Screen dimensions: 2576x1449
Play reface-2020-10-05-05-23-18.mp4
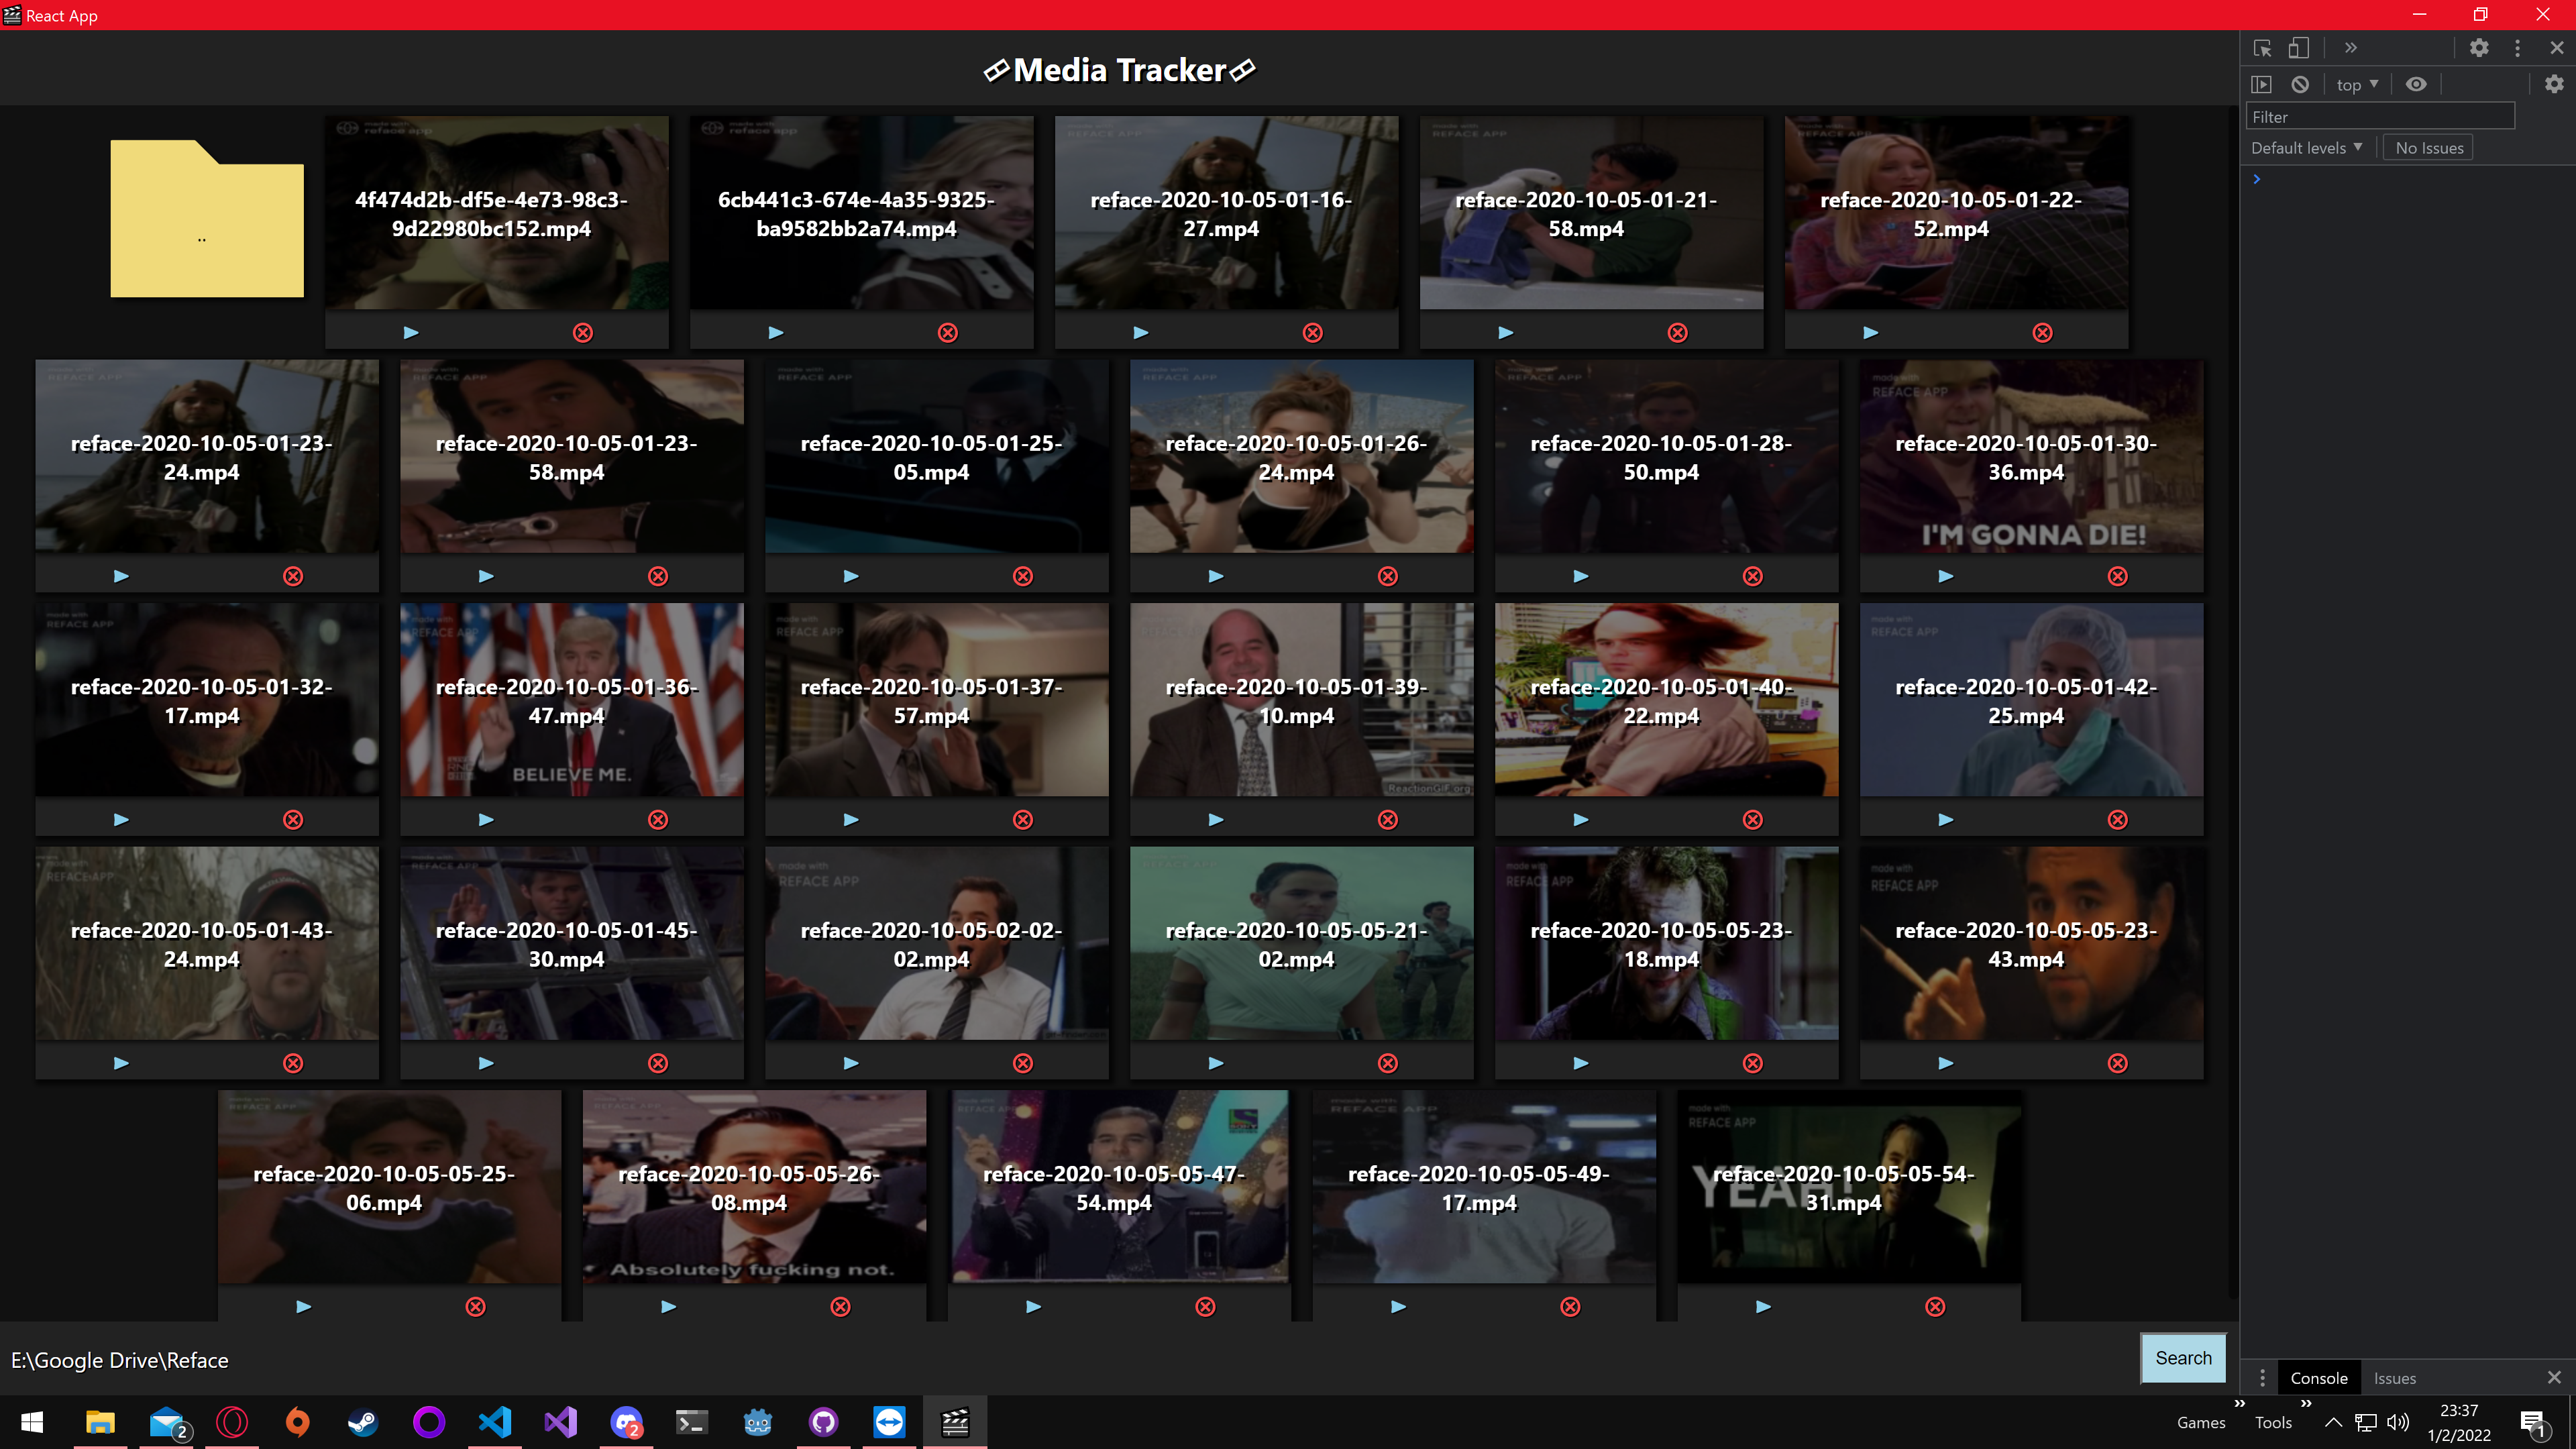1581,1063
